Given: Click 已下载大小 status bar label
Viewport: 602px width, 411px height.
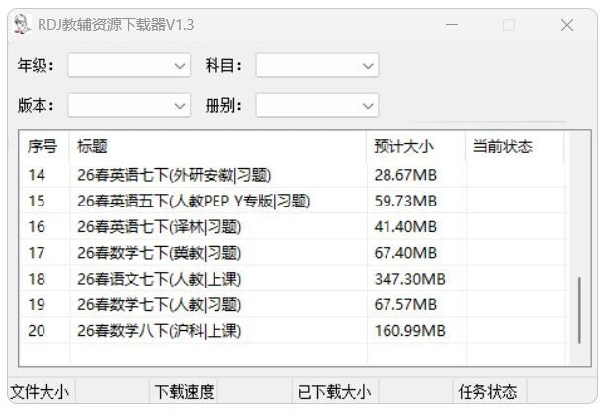Looking at the screenshot, I should 334,392.
